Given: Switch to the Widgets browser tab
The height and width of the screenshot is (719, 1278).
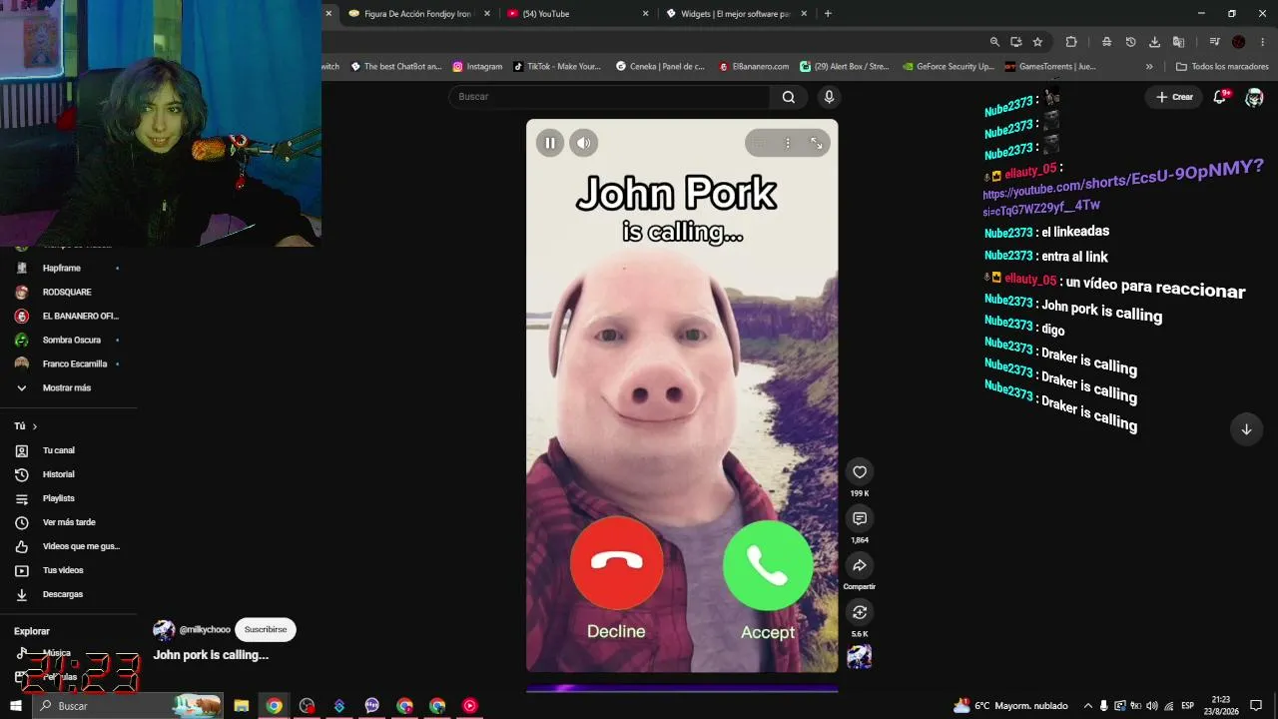Looking at the screenshot, I should (x=734, y=14).
